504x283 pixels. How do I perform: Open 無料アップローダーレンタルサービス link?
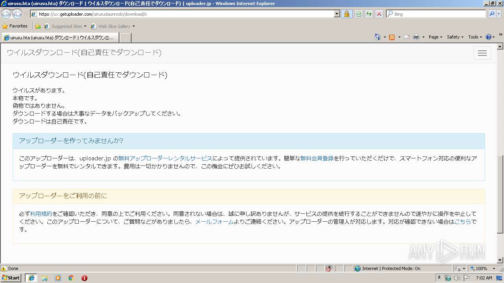pos(165,158)
